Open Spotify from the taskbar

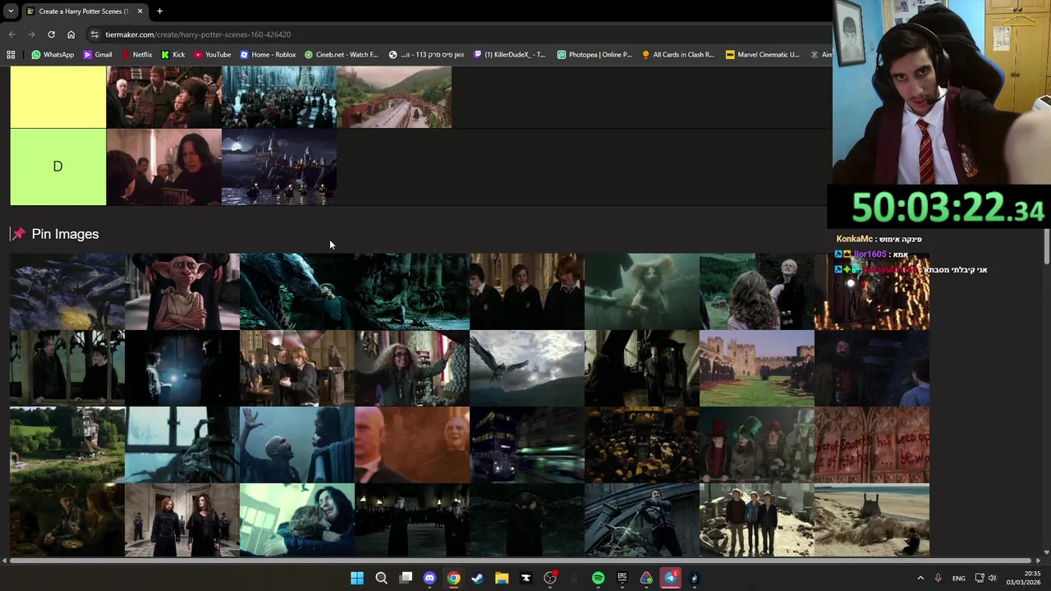point(598,578)
